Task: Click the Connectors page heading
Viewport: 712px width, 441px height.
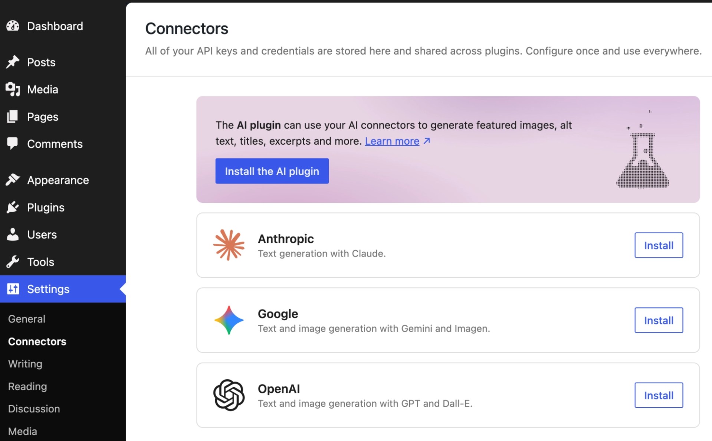Action: (x=187, y=29)
